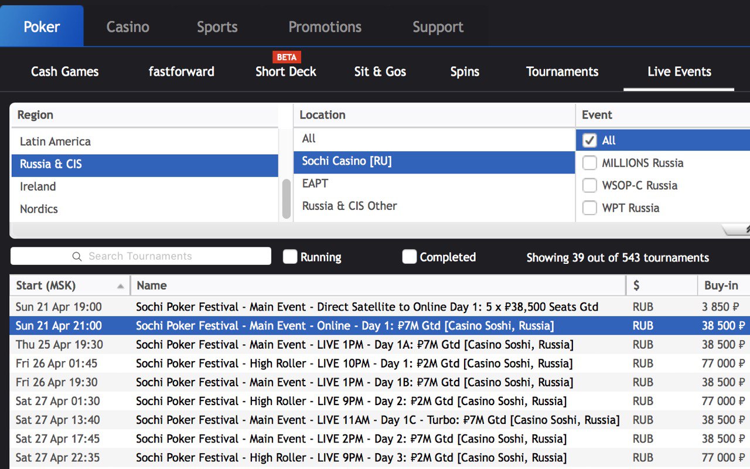Open the Short Deck beta tab
This screenshot has height=469, width=750.
tap(285, 72)
